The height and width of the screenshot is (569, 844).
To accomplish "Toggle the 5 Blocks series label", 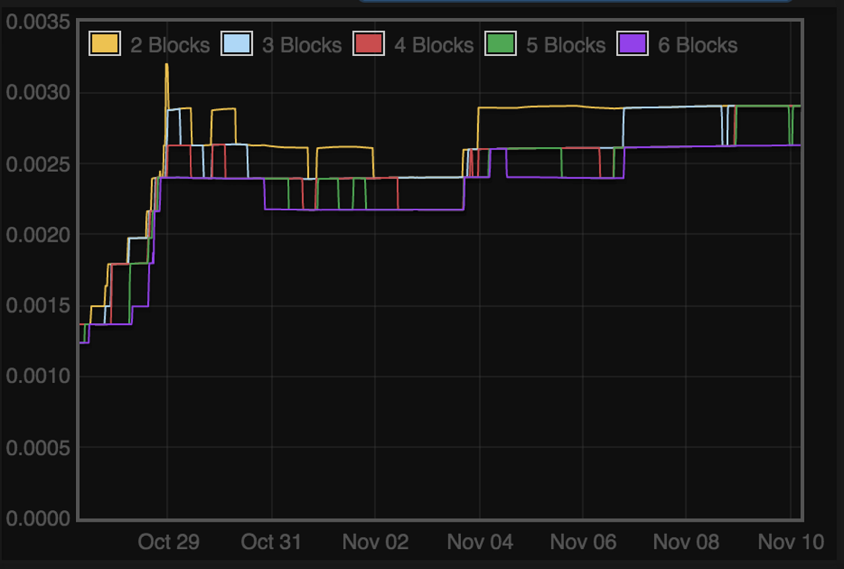I will click(566, 45).
